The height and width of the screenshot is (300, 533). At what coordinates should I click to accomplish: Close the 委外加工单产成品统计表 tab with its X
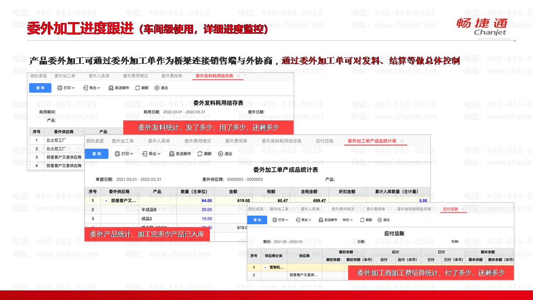click(402, 141)
